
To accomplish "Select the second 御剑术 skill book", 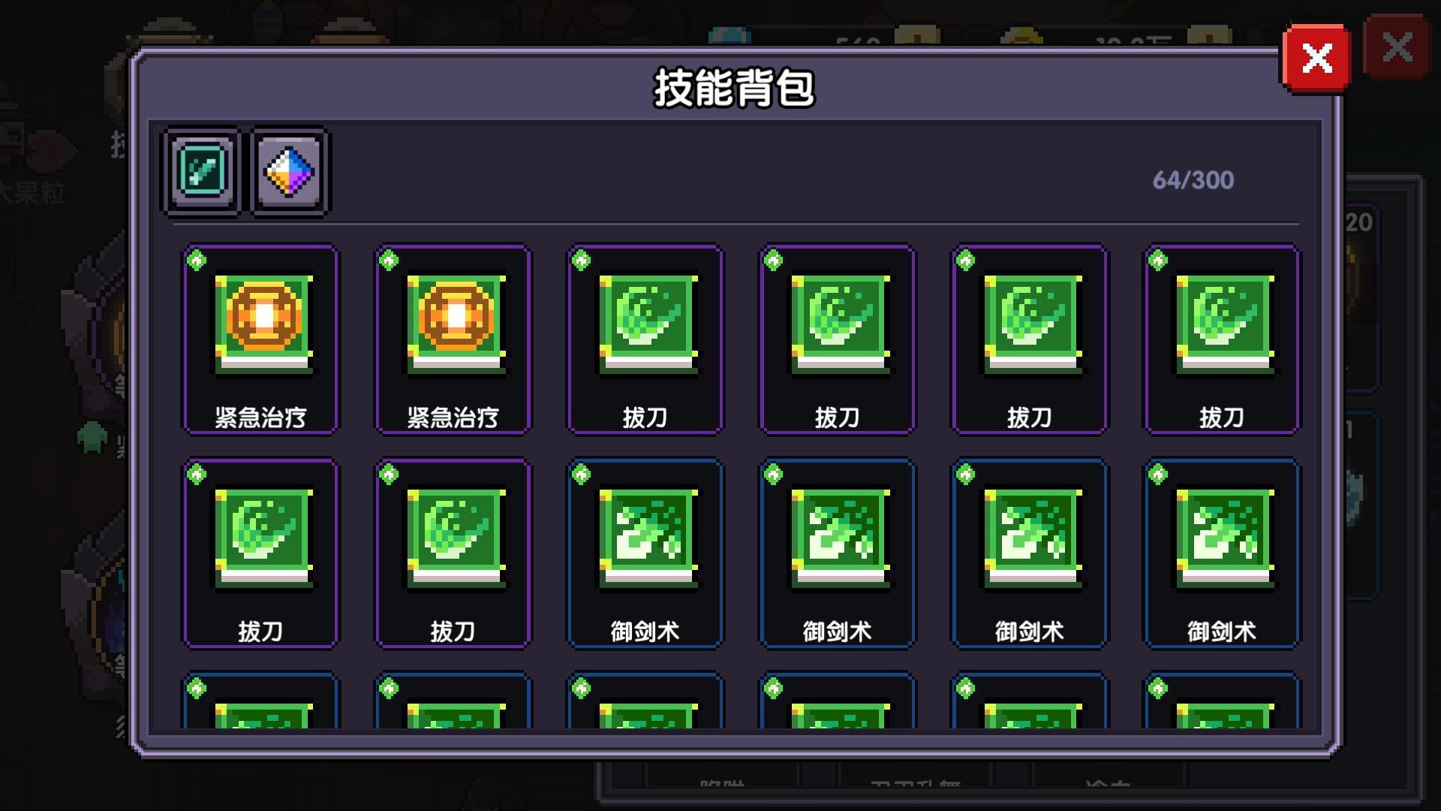I will tap(837, 553).
